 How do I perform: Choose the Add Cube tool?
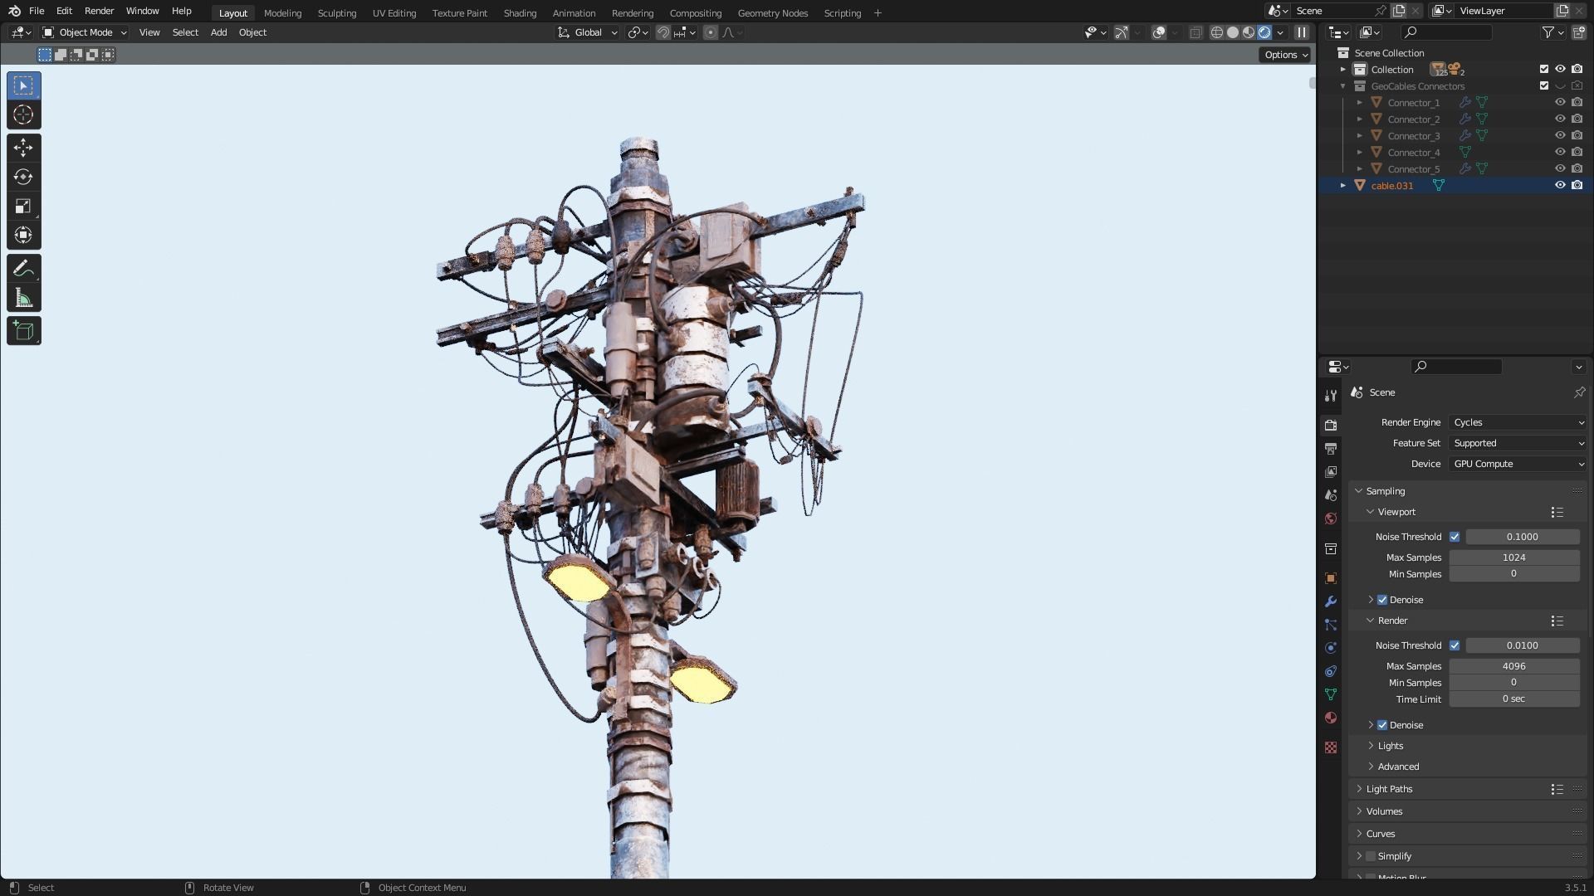pyautogui.click(x=23, y=331)
